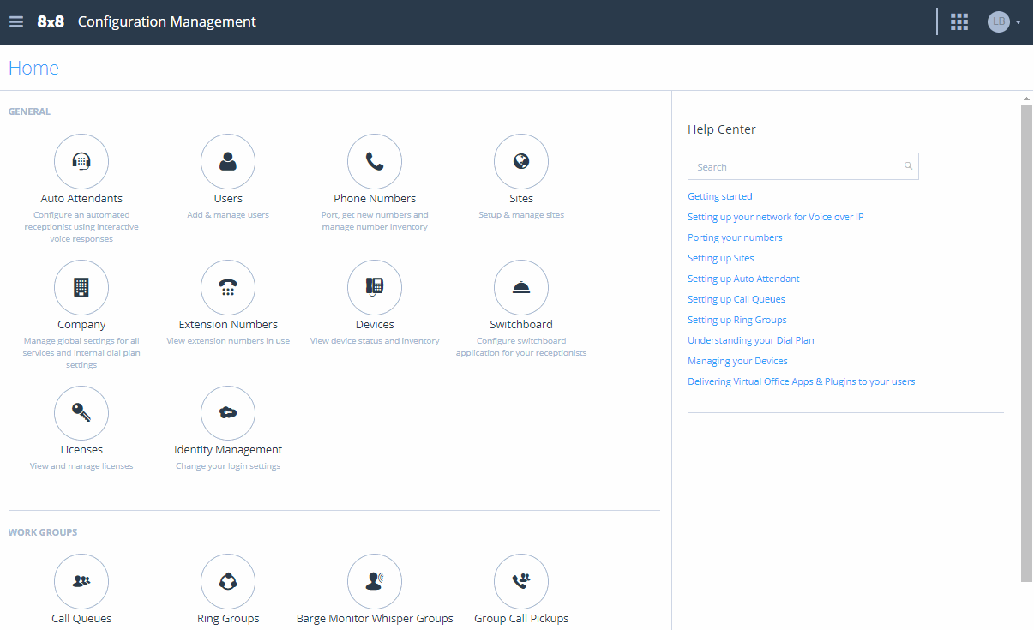Open the Licenses key icon
The width and height of the screenshot is (1034, 630).
81,413
